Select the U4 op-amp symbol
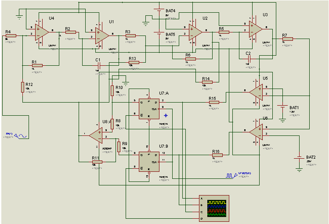 click(42, 31)
